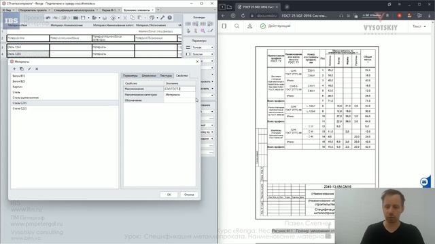This screenshot has height=244, width=435.
Task: Click the browser address bar domain
Action: (266, 16)
